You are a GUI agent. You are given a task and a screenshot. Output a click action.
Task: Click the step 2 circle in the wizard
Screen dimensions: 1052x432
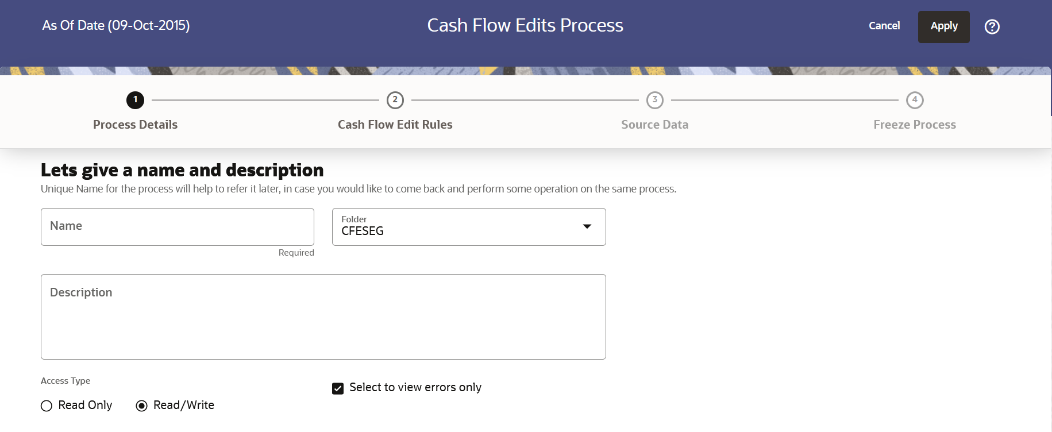pos(395,99)
